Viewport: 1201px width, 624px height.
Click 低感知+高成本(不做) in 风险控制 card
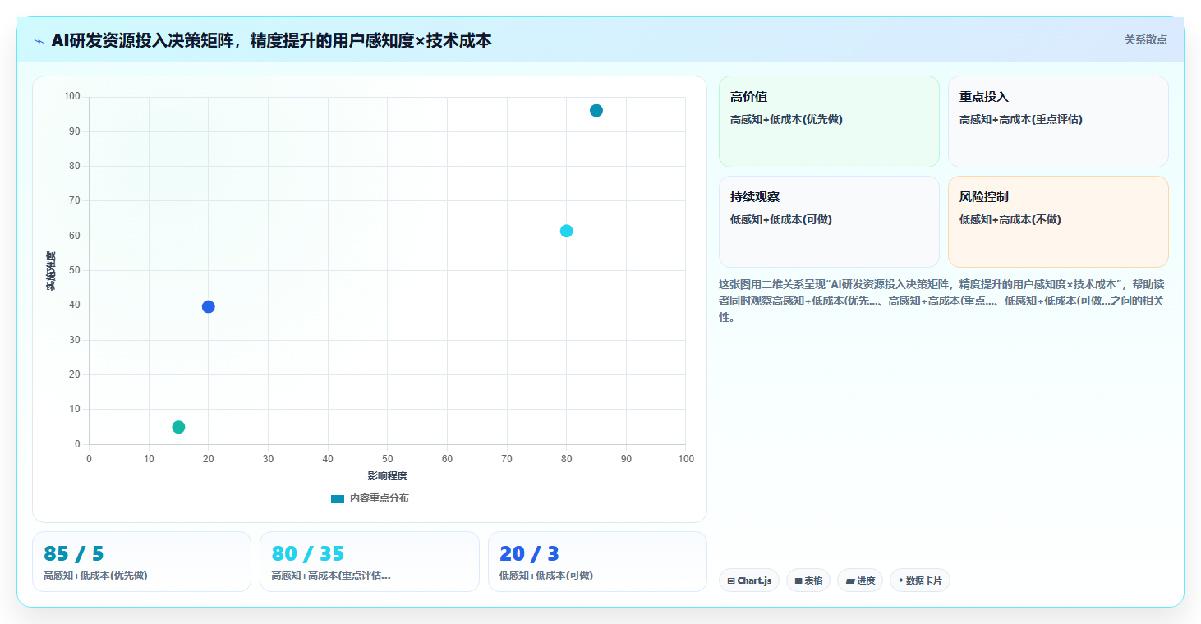(1010, 219)
